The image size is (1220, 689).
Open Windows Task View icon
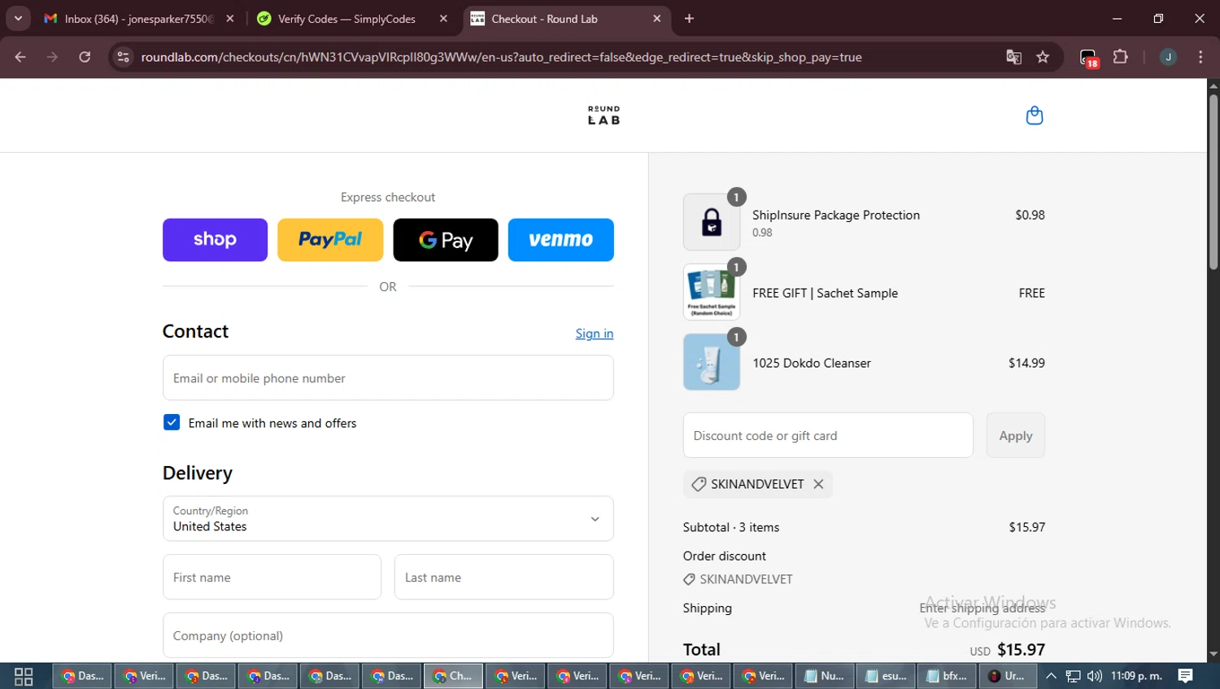24,676
